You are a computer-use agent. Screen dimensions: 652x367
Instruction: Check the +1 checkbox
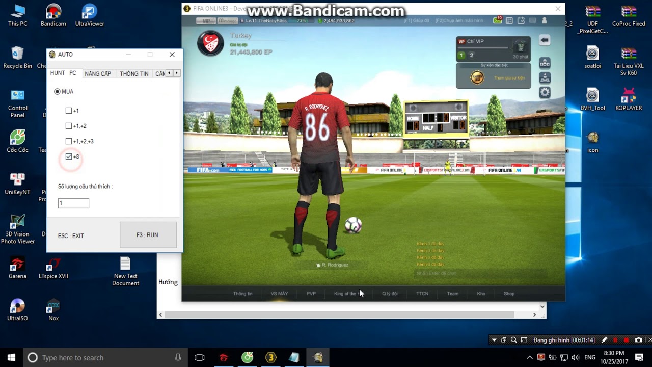(x=69, y=111)
